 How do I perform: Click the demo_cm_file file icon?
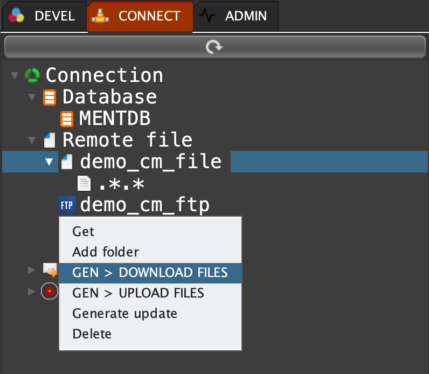[67, 162]
